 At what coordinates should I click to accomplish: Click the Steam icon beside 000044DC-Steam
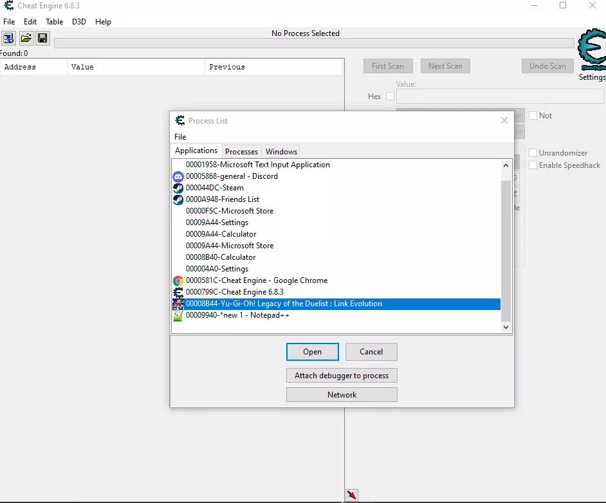(x=178, y=188)
